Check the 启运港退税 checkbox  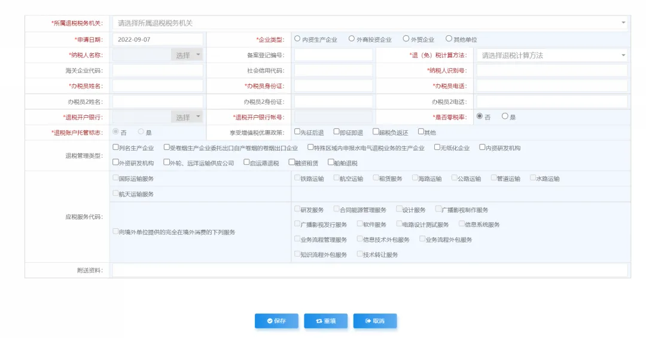pyautogui.click(x=246, y=162)
